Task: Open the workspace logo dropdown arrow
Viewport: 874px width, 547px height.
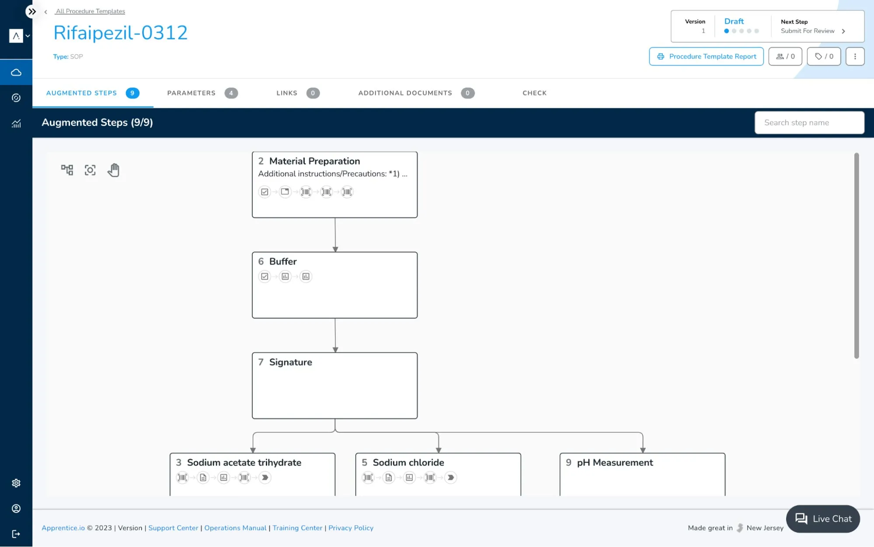Action: (x=28, y=36)
